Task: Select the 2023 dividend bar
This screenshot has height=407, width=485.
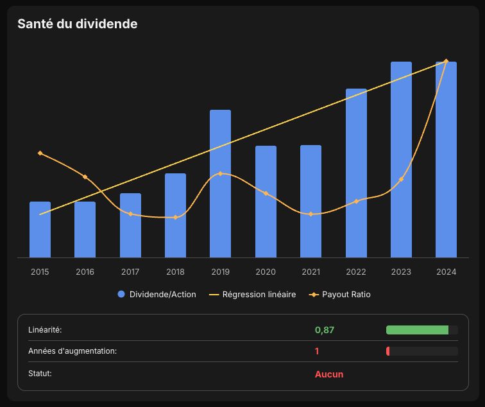Action: tap(401, 159)
